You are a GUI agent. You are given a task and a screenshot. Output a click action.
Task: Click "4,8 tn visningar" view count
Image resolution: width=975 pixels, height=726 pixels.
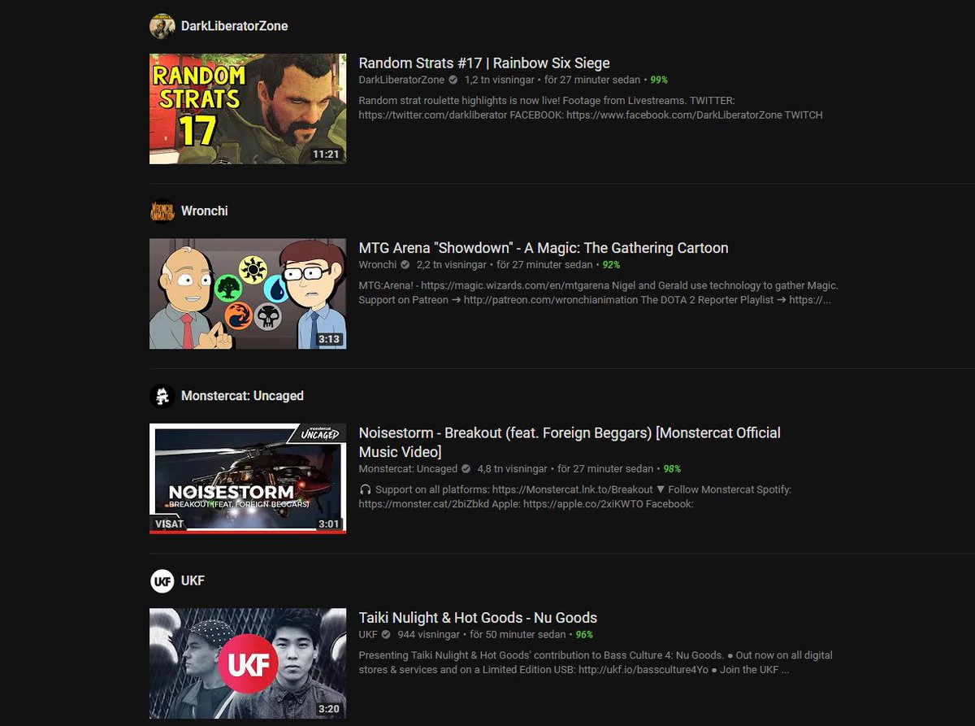click(513, 469)
